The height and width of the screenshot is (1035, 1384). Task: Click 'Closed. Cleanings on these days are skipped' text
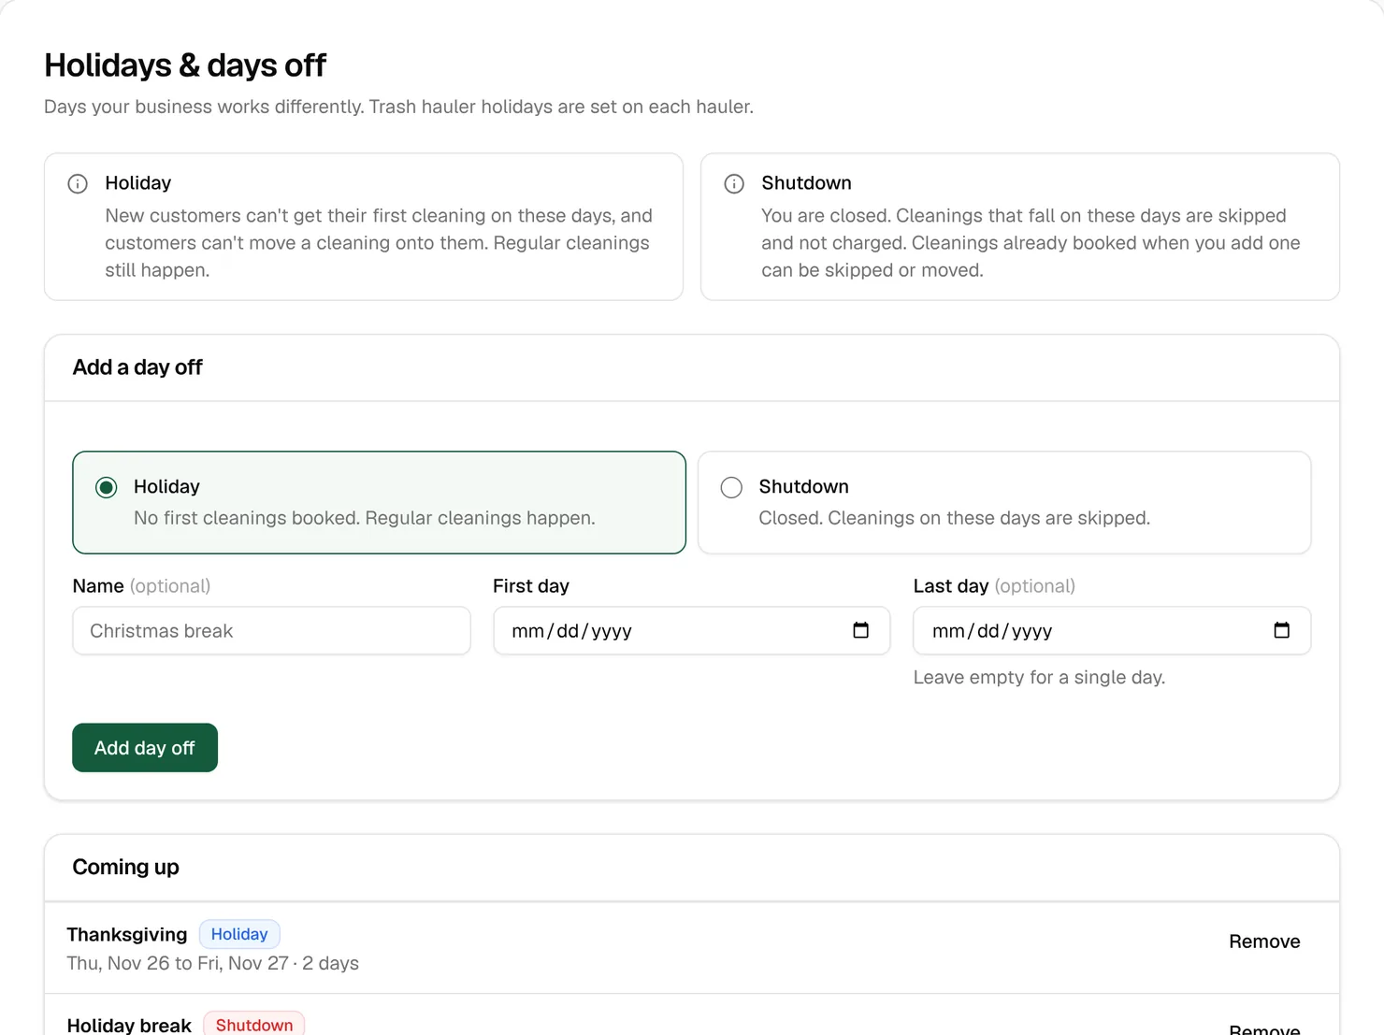point(955,518)
